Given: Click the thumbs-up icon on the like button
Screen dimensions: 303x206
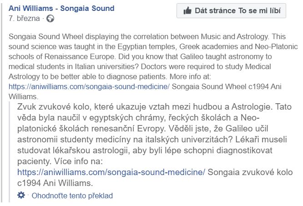Looking at the screenshot, I should [x=187, y=10].
